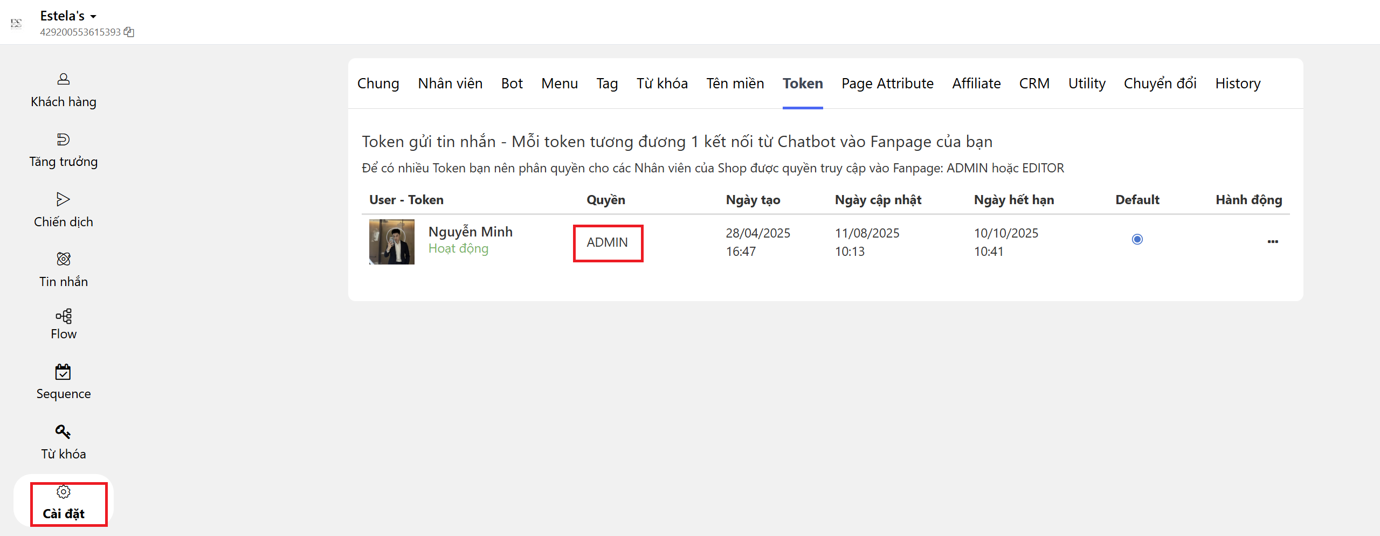Open the Cài đặt gear icon
This screenshot has height=536, width=1380.
(x=63, y=491)
